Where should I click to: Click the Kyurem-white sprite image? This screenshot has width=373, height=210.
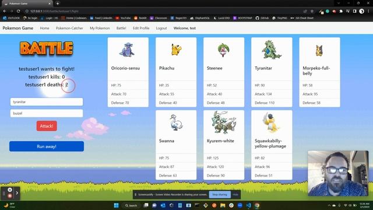[x=224, y=123]
